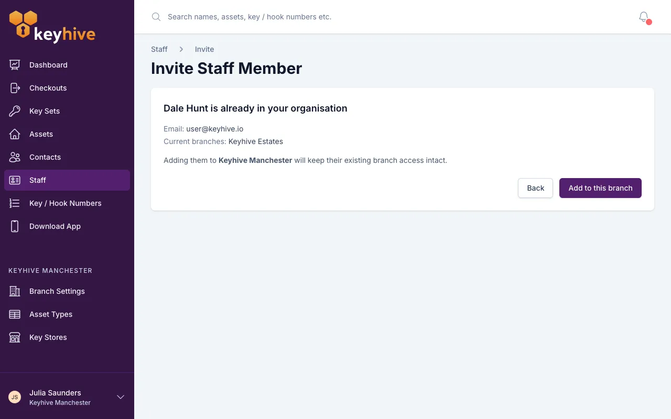
Task: Click the Dashboard chart icon
Action: pos(15,65)
